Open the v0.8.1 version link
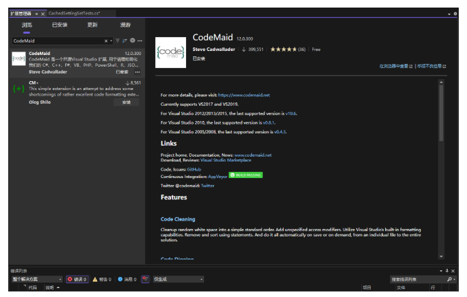 coord(269,122)
